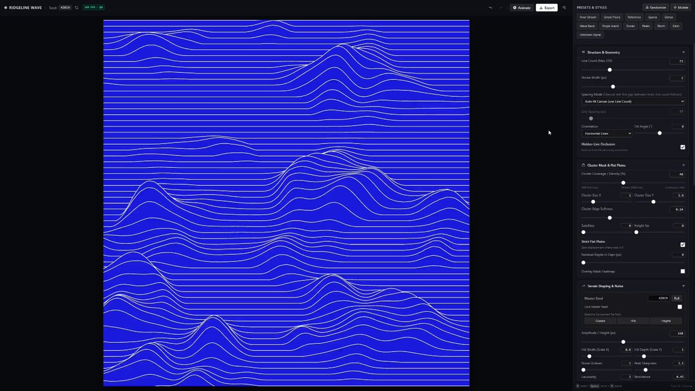Open the Spacing Mode dropdown
The image size is (695, 391).
pyautogui.click(x=633, y=101)
